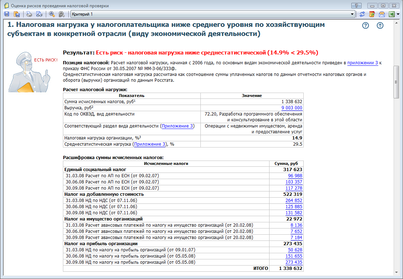Viewport: 403px width, 279px height.
Task: Click the Показатель column header
Action: [x=132, y=96]
